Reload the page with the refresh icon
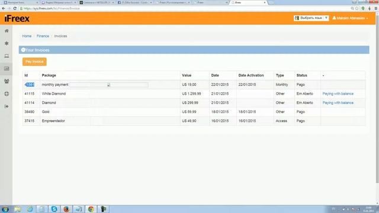 15,8
